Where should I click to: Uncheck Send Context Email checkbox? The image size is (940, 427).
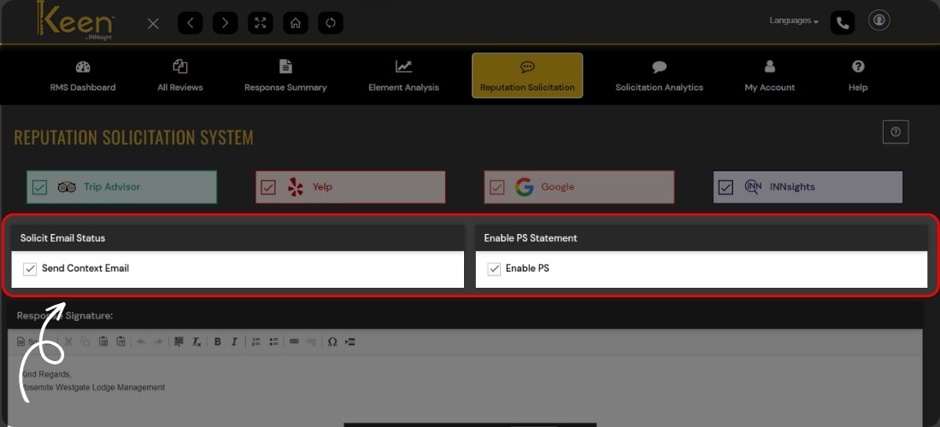30,269
